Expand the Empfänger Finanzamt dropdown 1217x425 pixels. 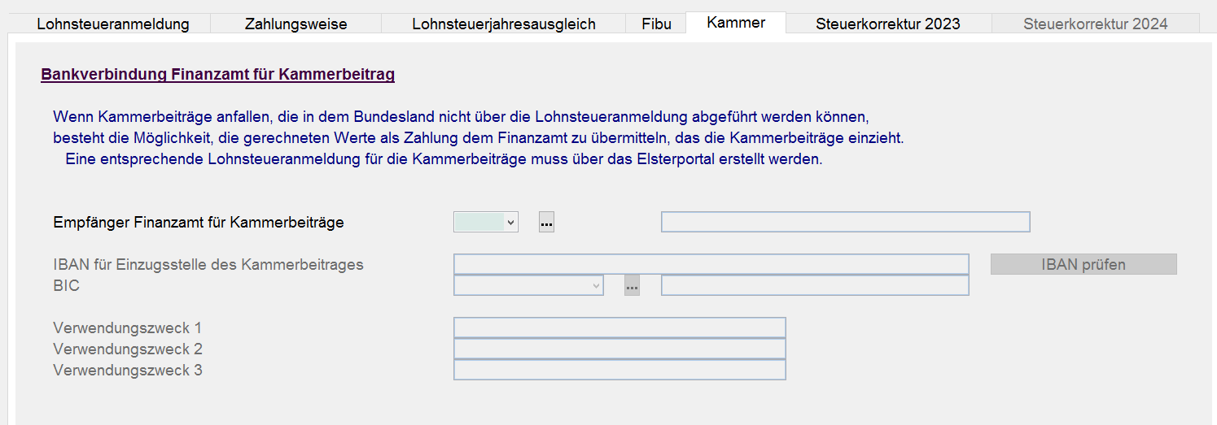click(510, 222)
